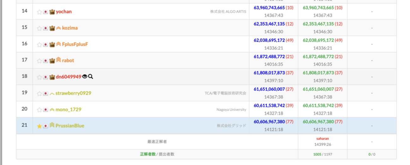Open PrussianBlue's profile
The width and height of the screenshot is (410, 165).
70,126
